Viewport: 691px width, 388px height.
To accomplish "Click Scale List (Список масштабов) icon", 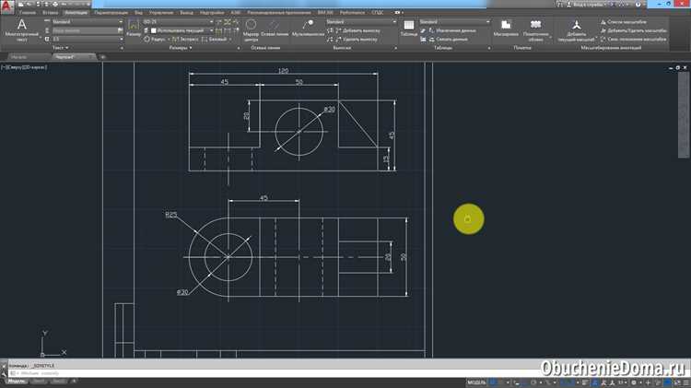I will pyautogui.click(x=603, y=21).
